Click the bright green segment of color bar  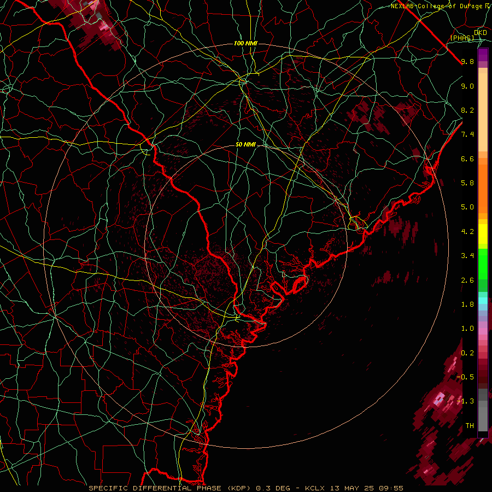click(x=483, y=263)
